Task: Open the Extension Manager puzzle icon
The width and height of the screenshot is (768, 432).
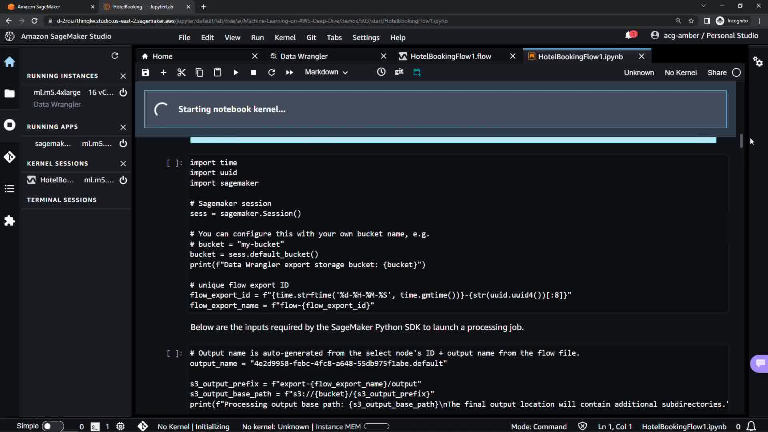Action: pos(10,221)
